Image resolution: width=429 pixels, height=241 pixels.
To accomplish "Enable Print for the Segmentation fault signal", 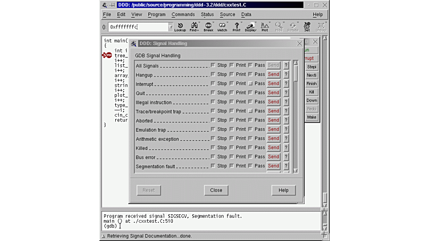I will (x=232, y=166).
